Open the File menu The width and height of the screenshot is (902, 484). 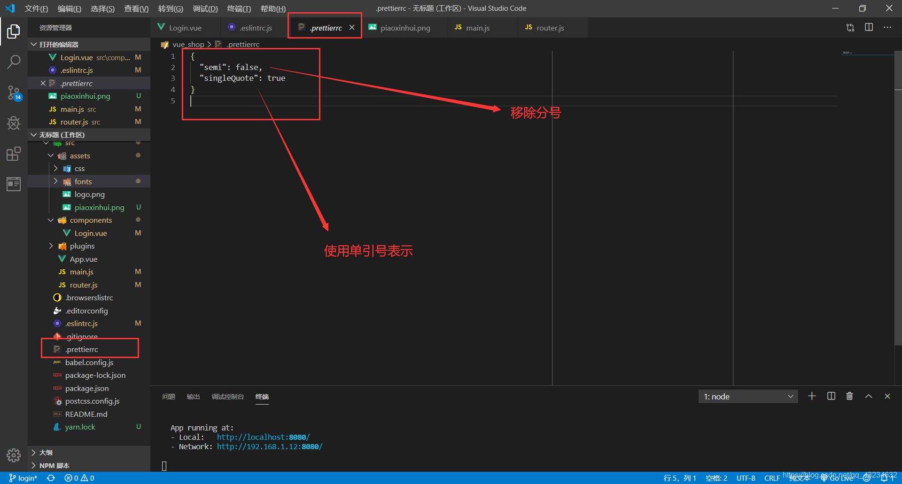(x=36, y=8)
